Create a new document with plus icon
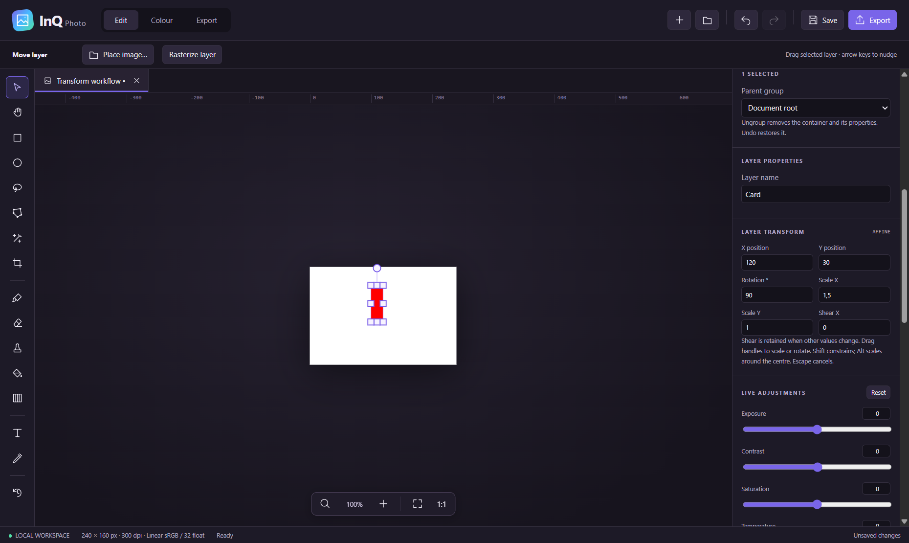 (679, 20)
